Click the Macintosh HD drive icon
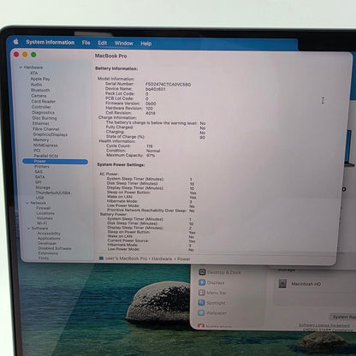Screen dimensions: 356x356 click(282, 283)
